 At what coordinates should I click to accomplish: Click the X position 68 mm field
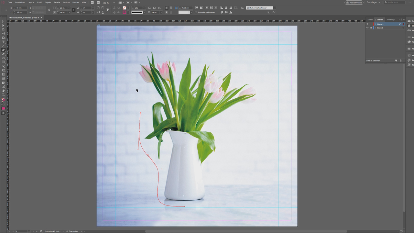point(21,8)
